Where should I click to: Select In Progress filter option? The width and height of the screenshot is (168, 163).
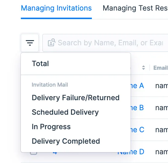tap(51, 127)
